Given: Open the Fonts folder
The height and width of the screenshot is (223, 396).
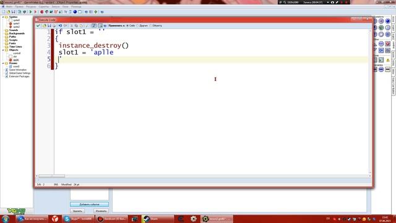Looking at the screenshot, I should [x=12, y=43].
